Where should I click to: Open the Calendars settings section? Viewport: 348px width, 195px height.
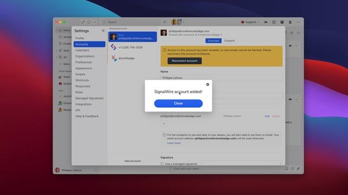(x=82, y=50)
